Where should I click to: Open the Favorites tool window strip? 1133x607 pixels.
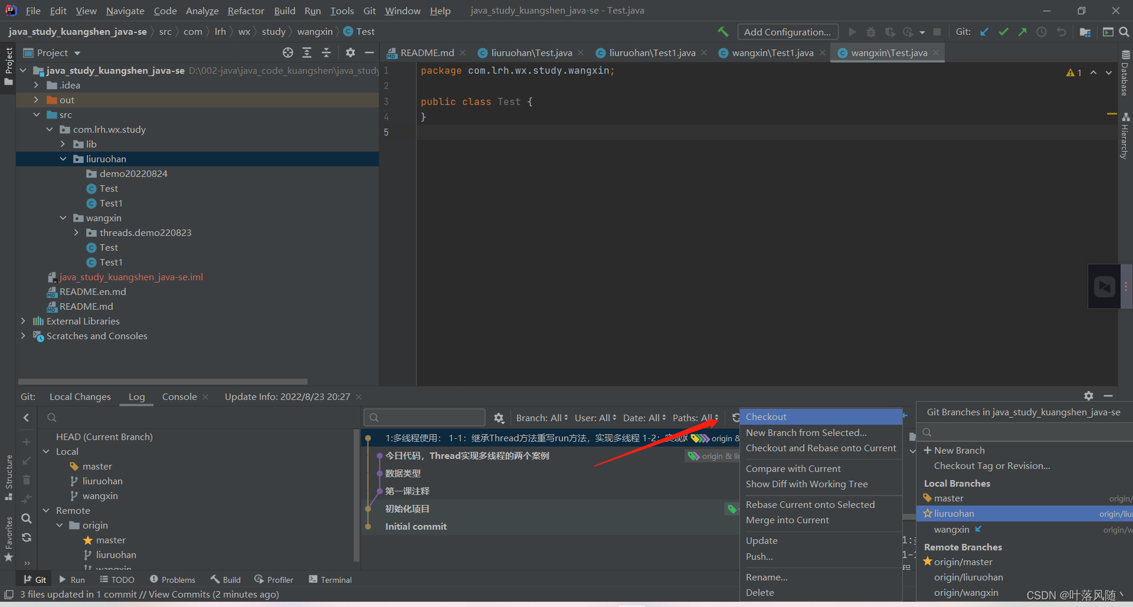(x=8, y=539)
